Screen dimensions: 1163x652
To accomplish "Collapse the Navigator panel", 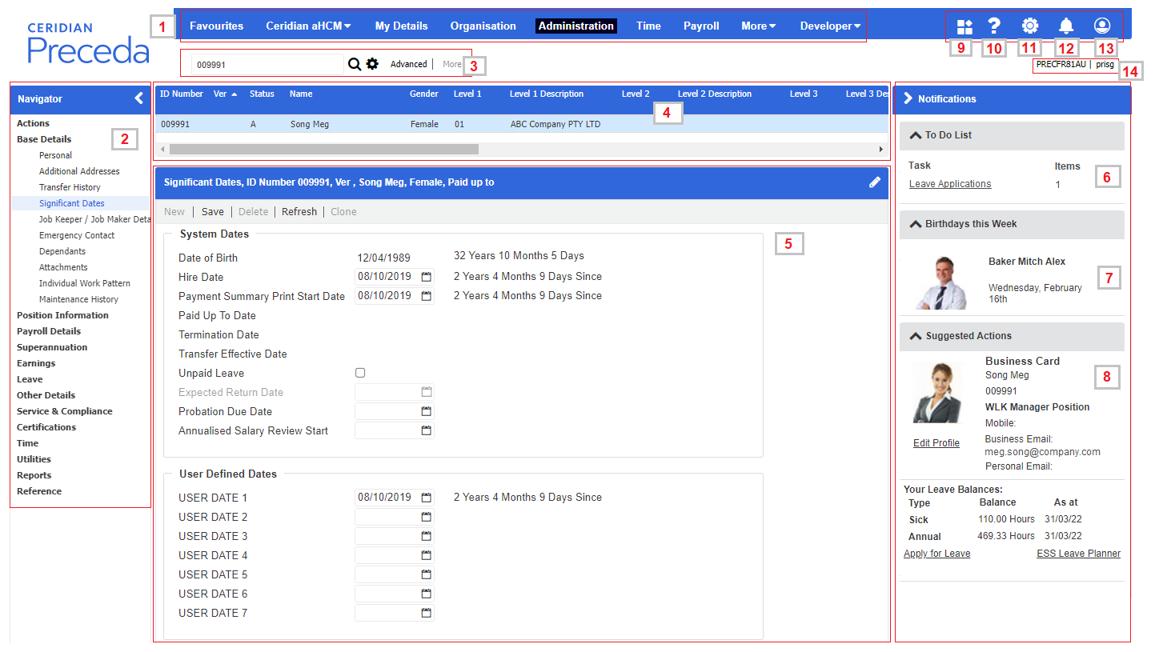I will (139, 98).
